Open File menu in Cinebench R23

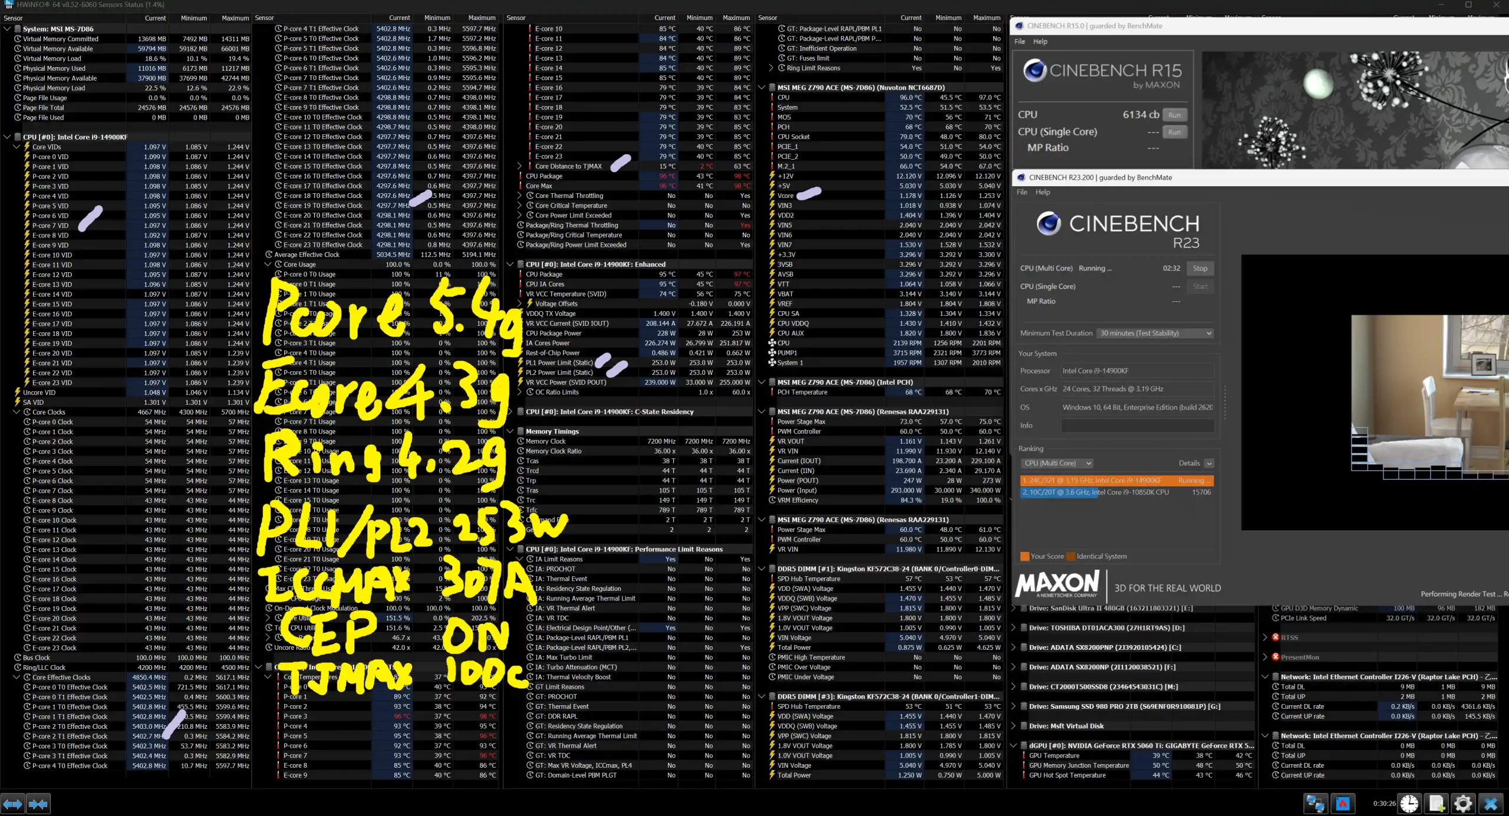(1022, 192)
